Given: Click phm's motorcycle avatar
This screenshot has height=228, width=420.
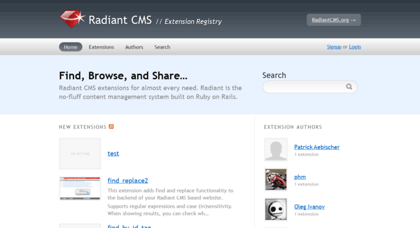Looking at the screenshot, I should [x=276, y=179].
